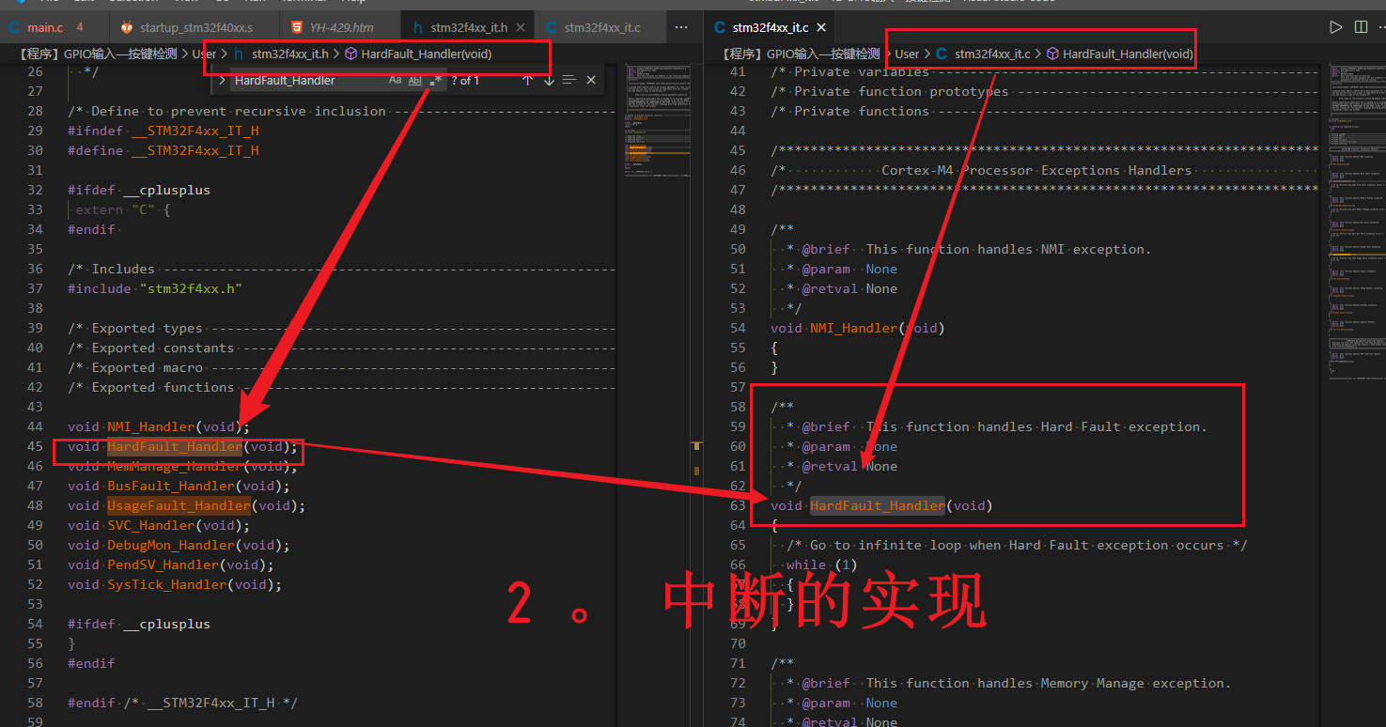Click the search input containing HardFault_Handler
The width and height of the screenshot is (1386, 727).
point(301,80)
